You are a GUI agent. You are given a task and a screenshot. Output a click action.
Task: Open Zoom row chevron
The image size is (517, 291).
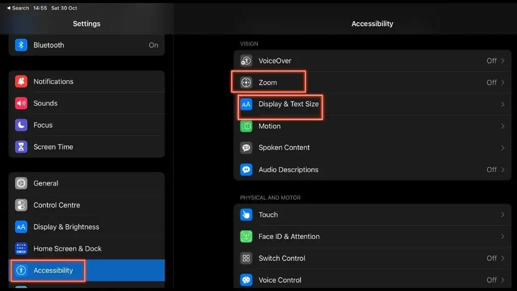coord(503,82)
